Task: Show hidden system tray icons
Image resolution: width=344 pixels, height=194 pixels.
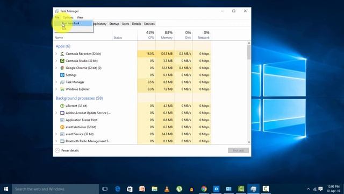Action: 308,189
